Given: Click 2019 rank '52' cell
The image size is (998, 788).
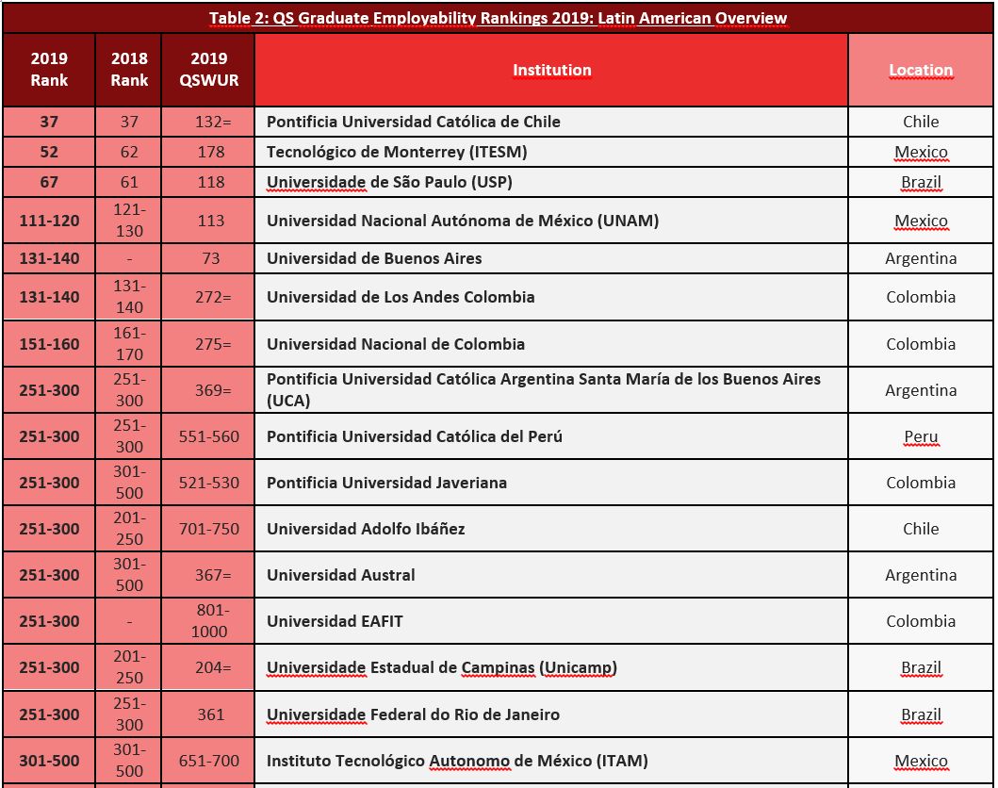Looking at the screenshot, I should pos(49,152).
